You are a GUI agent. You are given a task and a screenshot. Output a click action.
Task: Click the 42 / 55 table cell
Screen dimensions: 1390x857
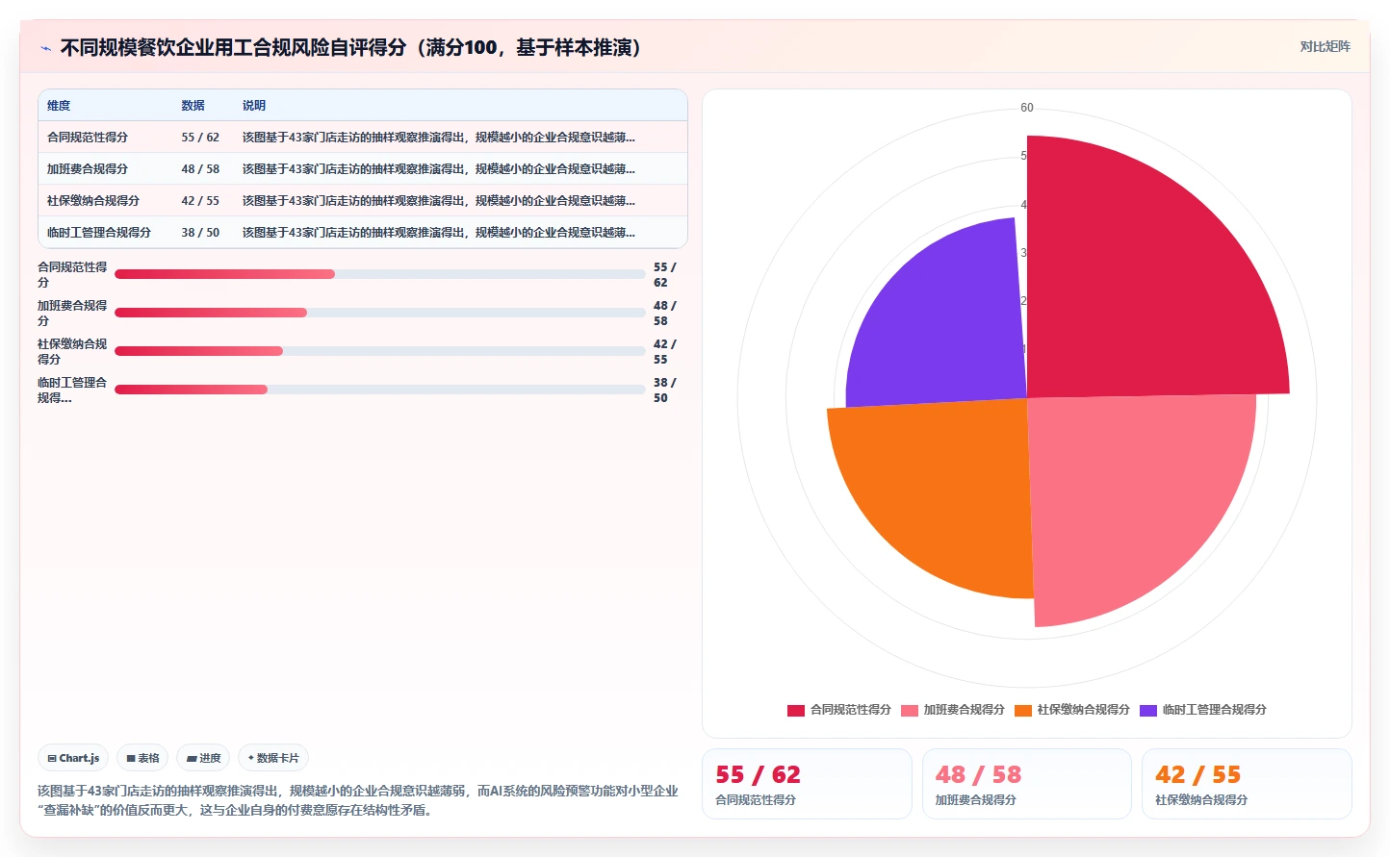point(200,201)
